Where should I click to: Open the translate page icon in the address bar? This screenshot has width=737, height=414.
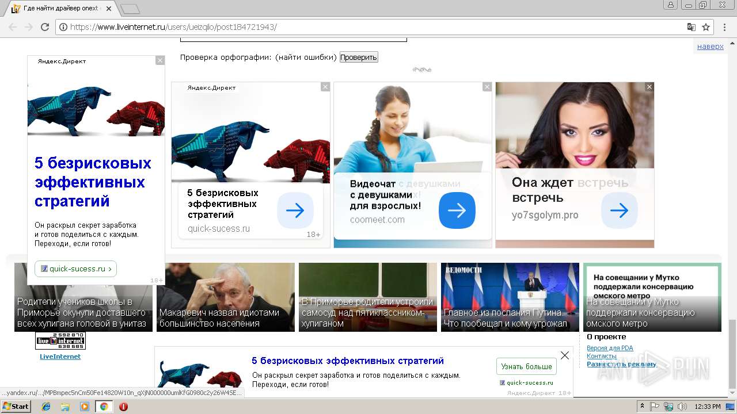692,27
